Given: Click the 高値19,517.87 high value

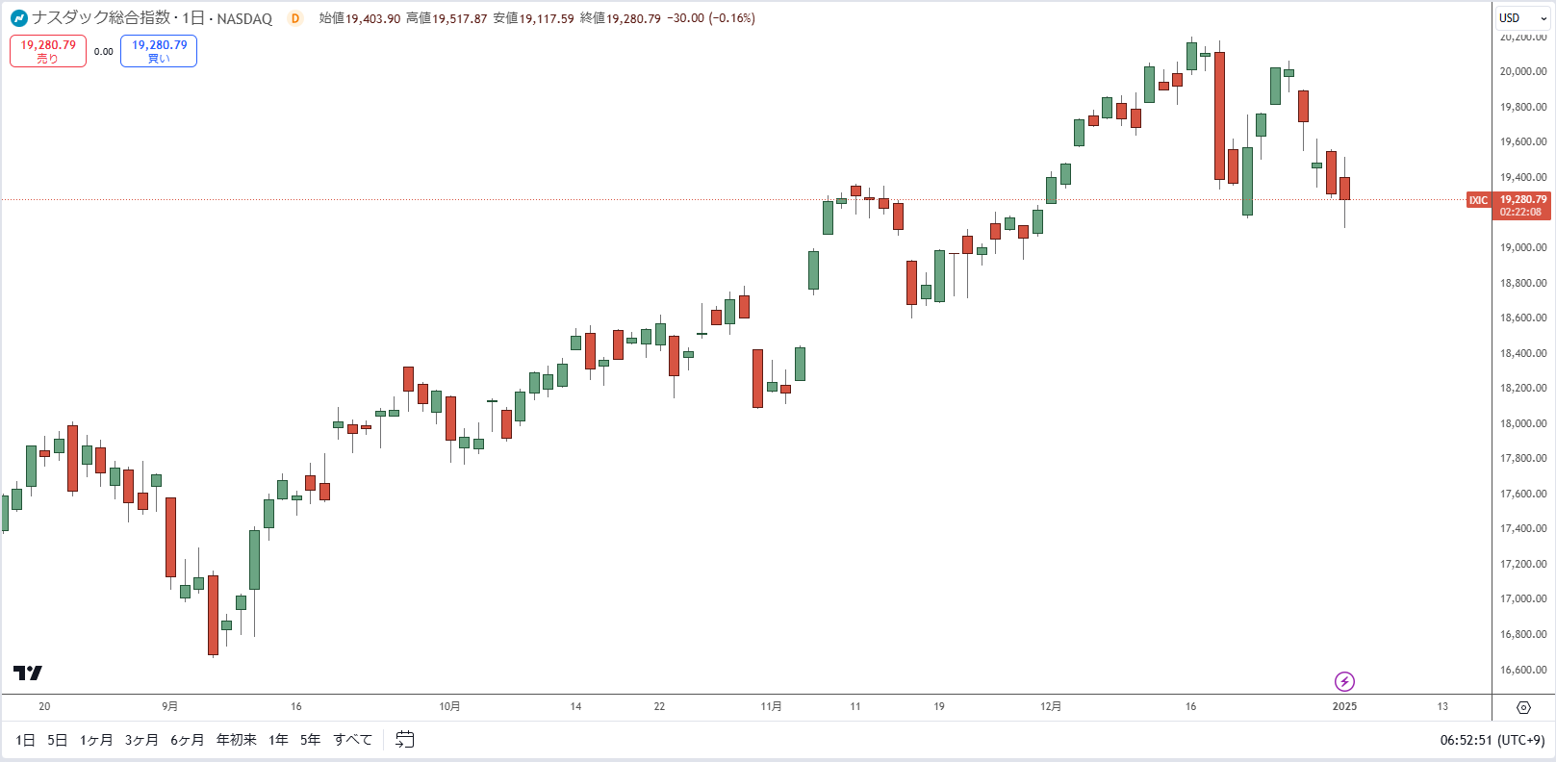Looking at the screenshot, I should 446,18.
